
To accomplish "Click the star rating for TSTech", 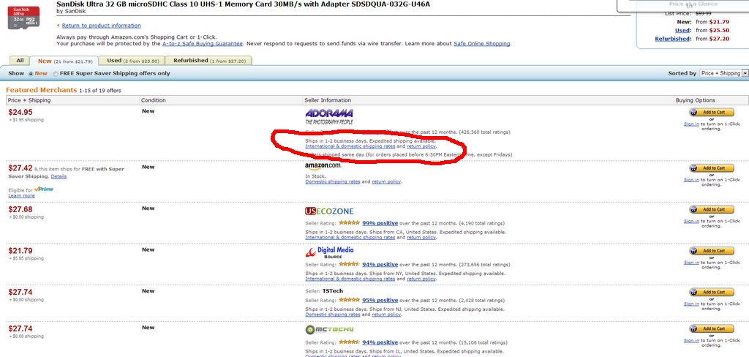I will [349, 300].
